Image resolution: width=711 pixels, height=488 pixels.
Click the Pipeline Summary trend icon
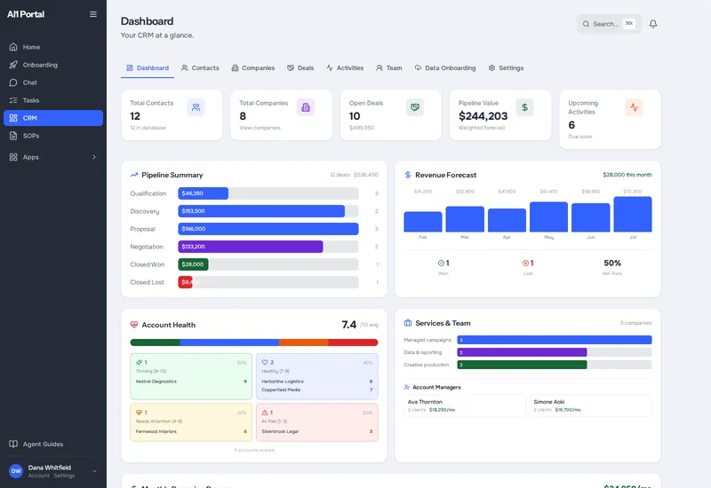point(134,175)
